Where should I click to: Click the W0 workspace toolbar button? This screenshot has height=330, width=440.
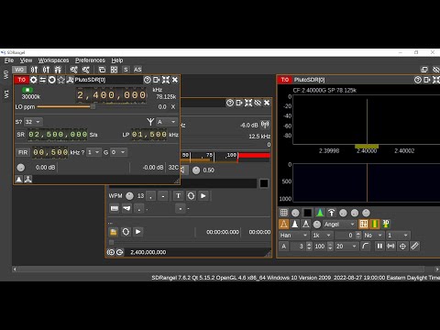point(19,70)
